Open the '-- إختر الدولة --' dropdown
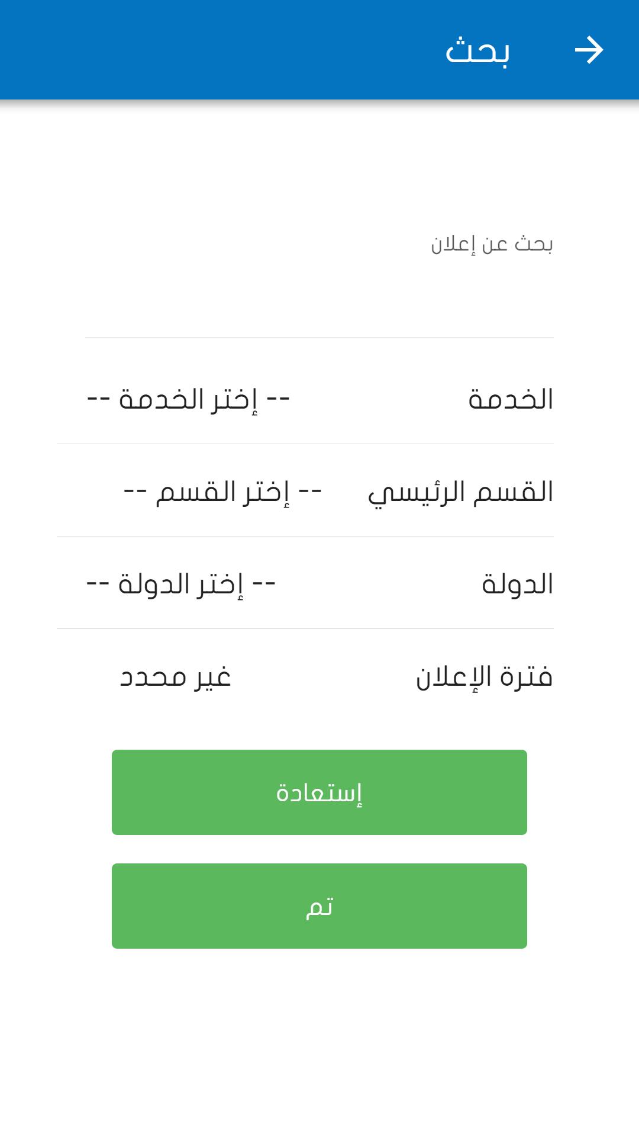 click(181, 584)
